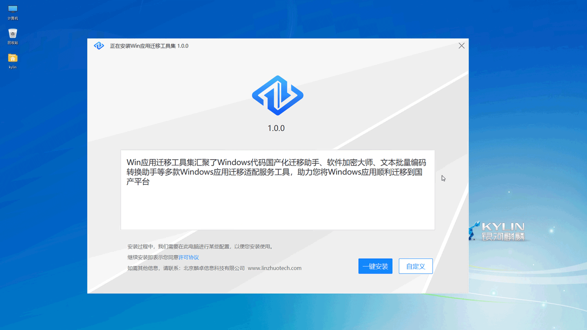The height and width of the screenshot is (330, 587).
Task: Close the installer window
Action: point(461,46)
